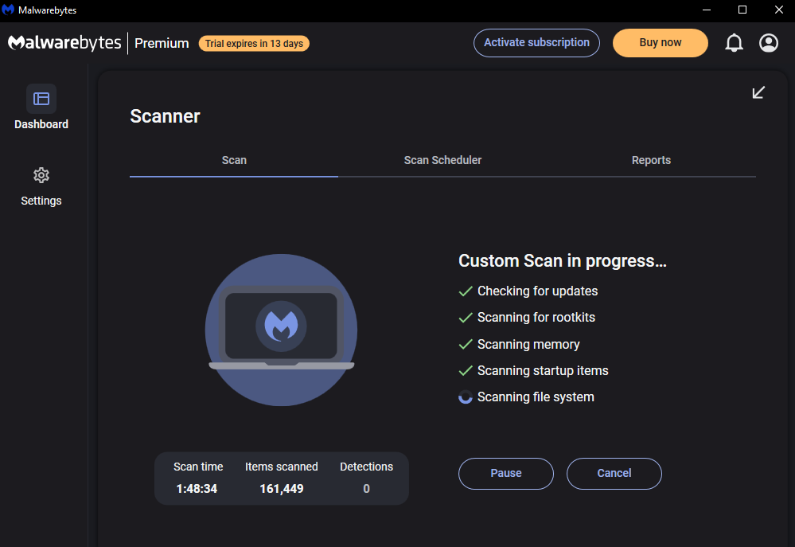
Task: Click the Scanning file system text
Action: (536, 397)
